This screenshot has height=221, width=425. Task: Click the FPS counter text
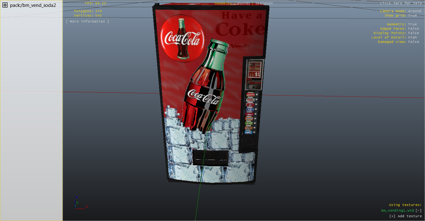click(96, 3)
